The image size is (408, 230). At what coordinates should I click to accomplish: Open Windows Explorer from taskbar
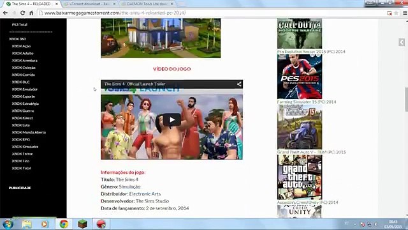27,224
